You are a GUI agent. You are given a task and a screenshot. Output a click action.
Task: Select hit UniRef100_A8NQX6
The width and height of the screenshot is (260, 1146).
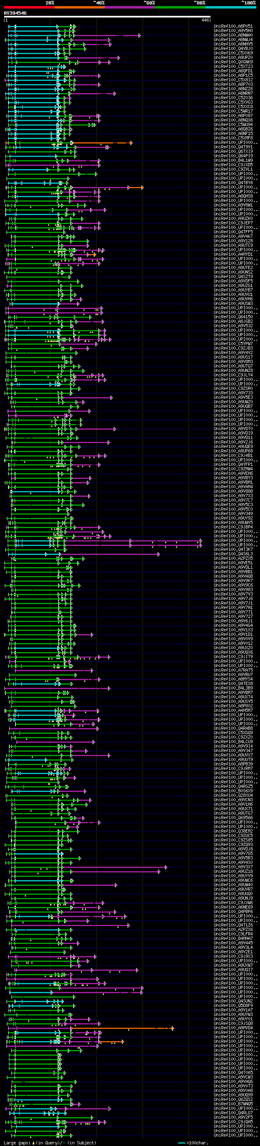233,120
